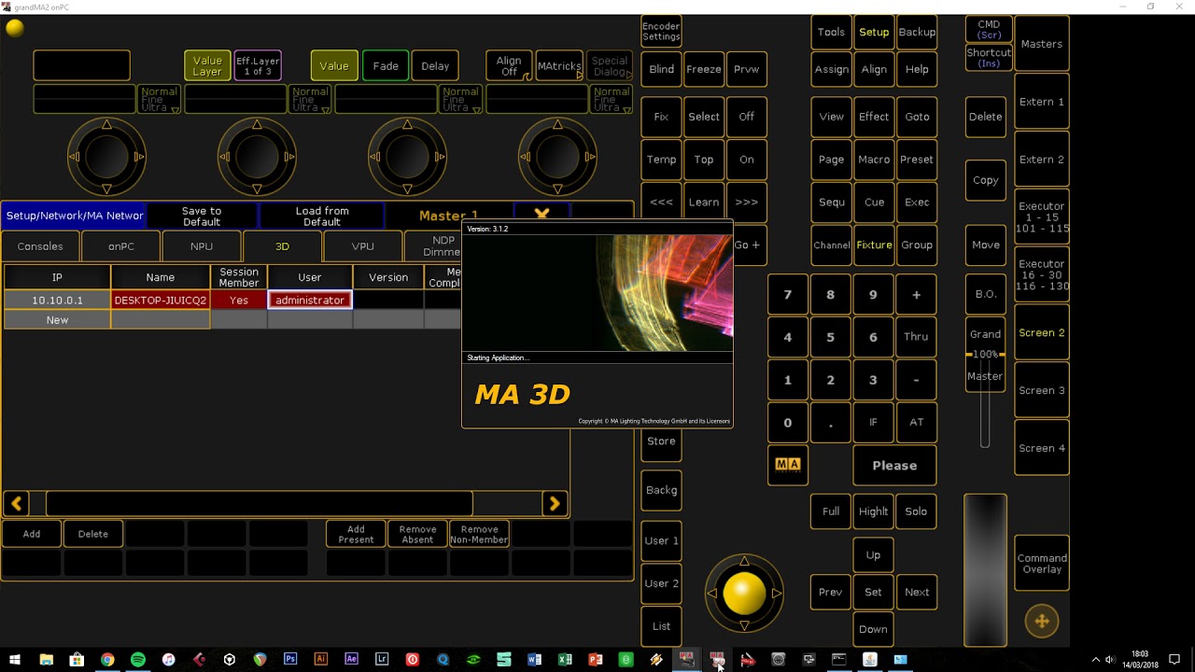Open the third encoder's Normal/Fine/Ultra dropdown
Viewport: 1195px width, 672px height.
point(460,99)
